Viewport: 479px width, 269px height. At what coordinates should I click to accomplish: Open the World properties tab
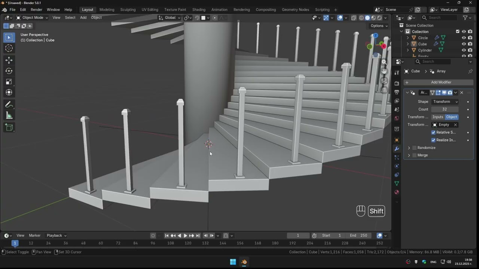point(397,118)
